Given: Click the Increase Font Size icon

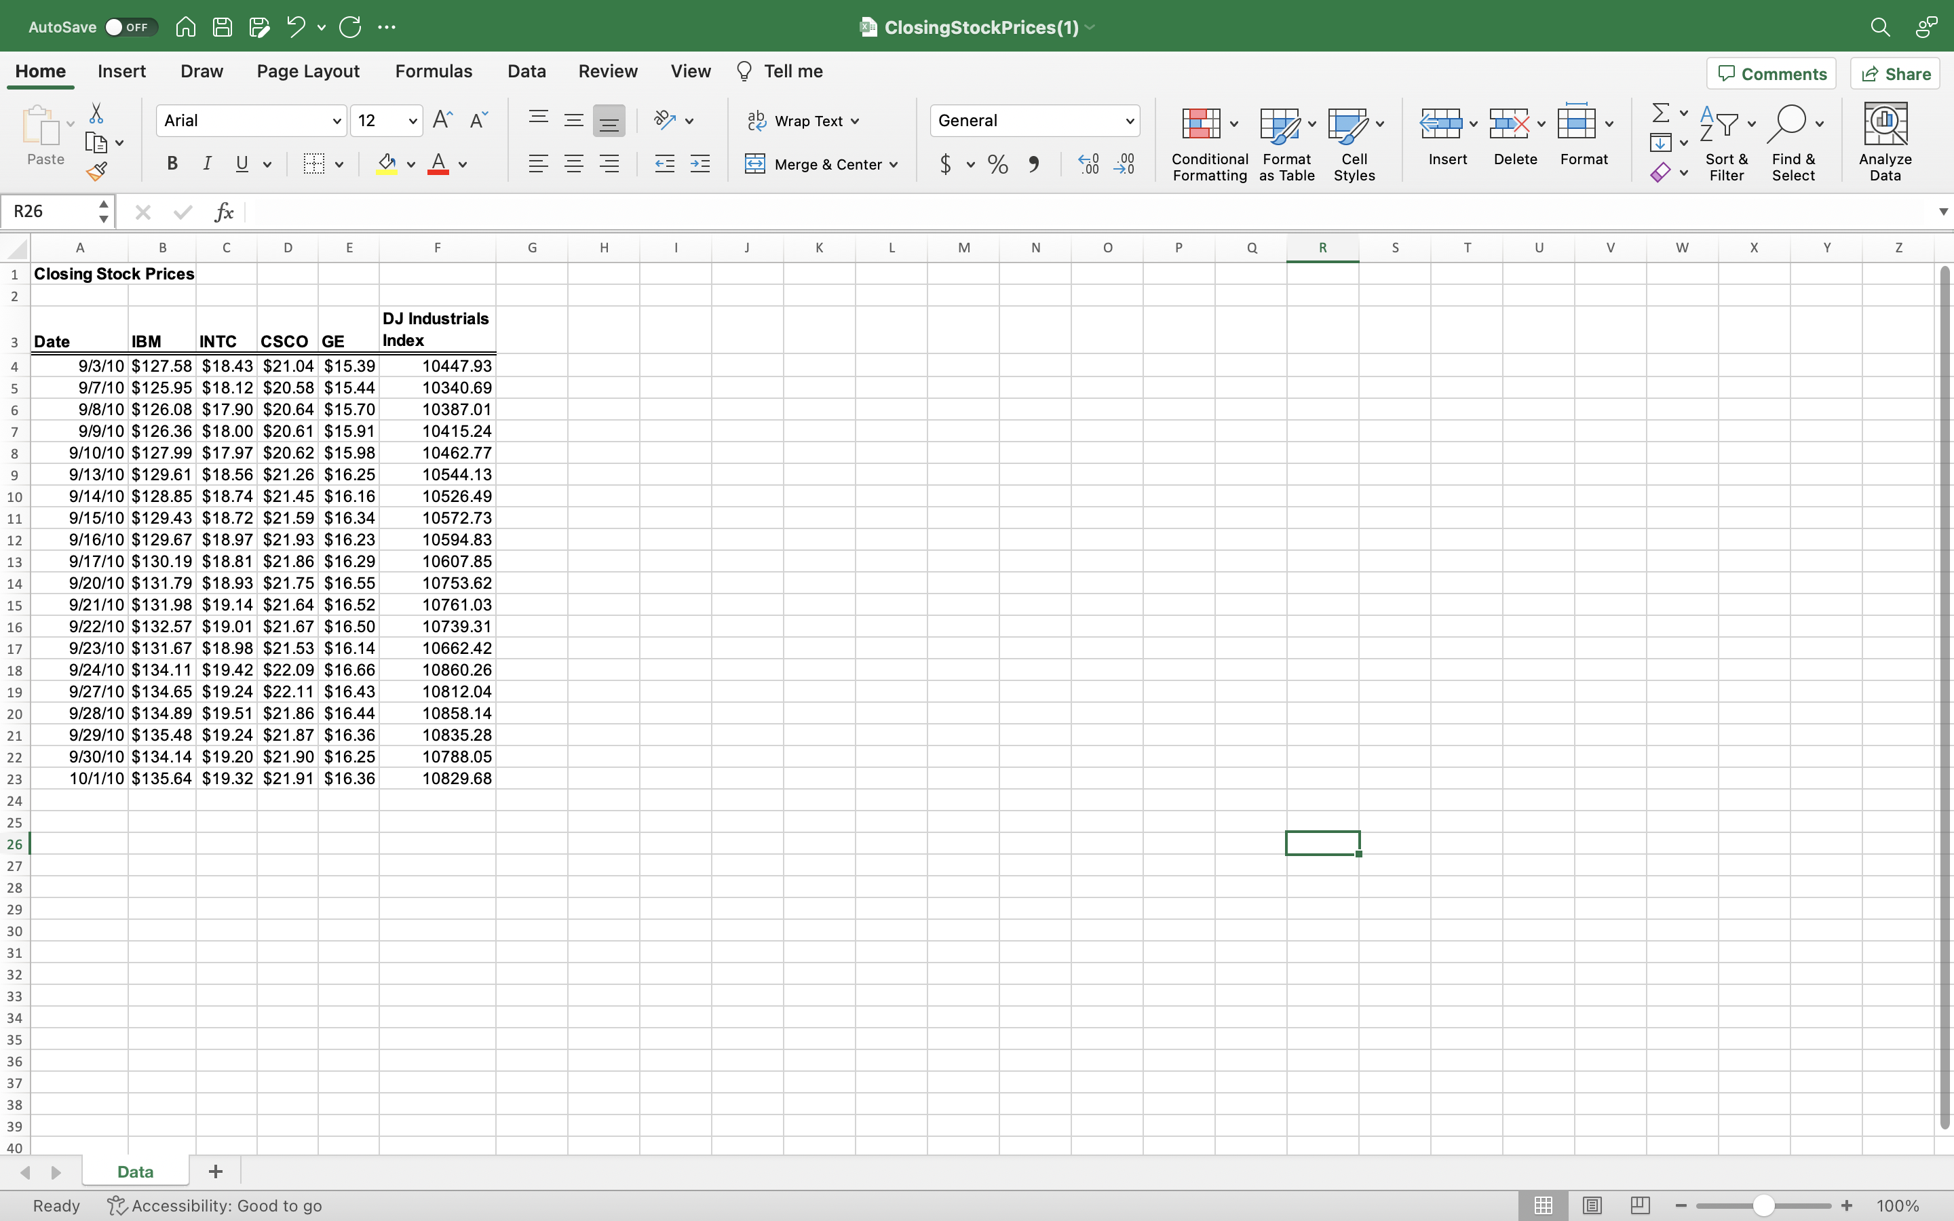Looking at the screenshot, I should coord(442,119).
